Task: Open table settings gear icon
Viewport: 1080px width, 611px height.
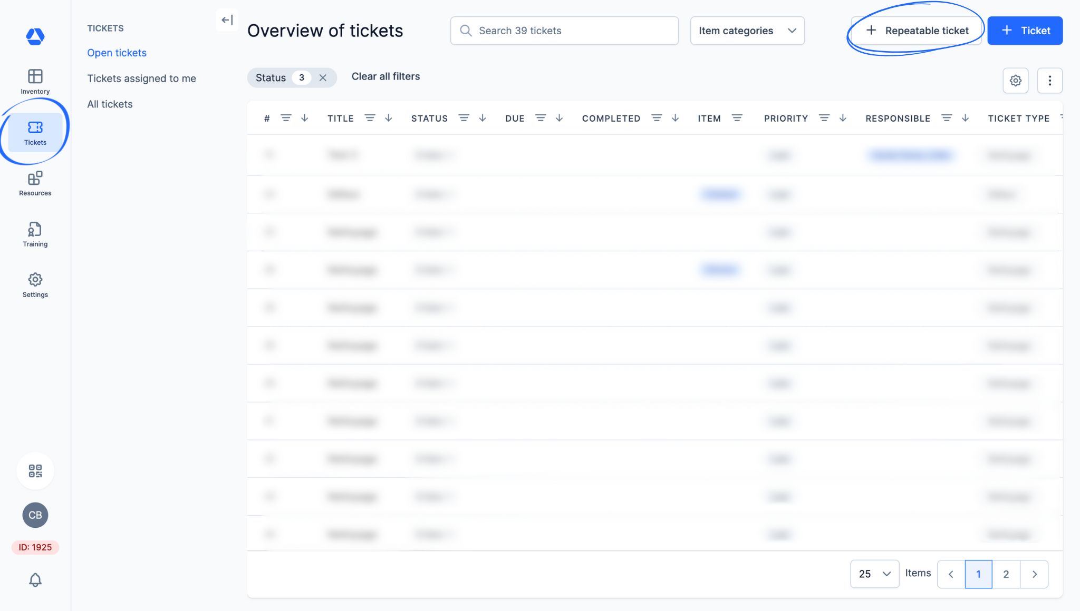Action: [1015, 81]
